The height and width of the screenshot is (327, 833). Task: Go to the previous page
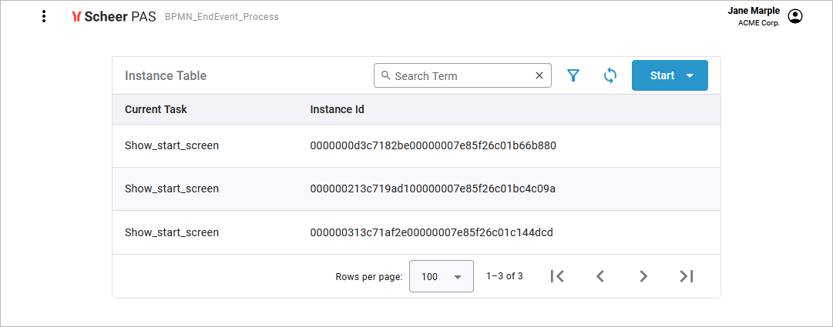(600, 276)
